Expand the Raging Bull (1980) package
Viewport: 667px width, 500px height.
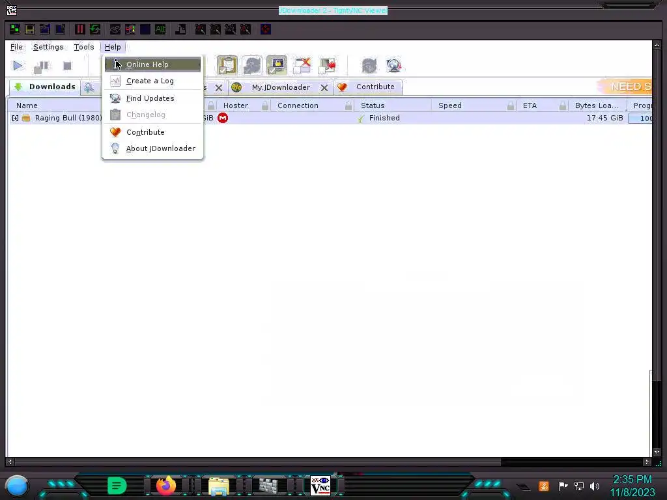[x=16, y=118]
